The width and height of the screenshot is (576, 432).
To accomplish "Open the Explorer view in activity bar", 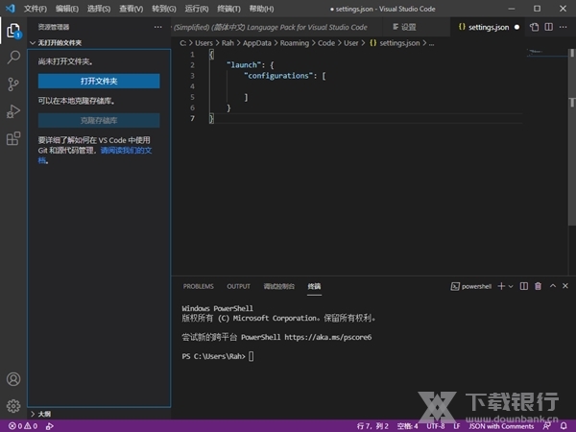I will point(13,31).
